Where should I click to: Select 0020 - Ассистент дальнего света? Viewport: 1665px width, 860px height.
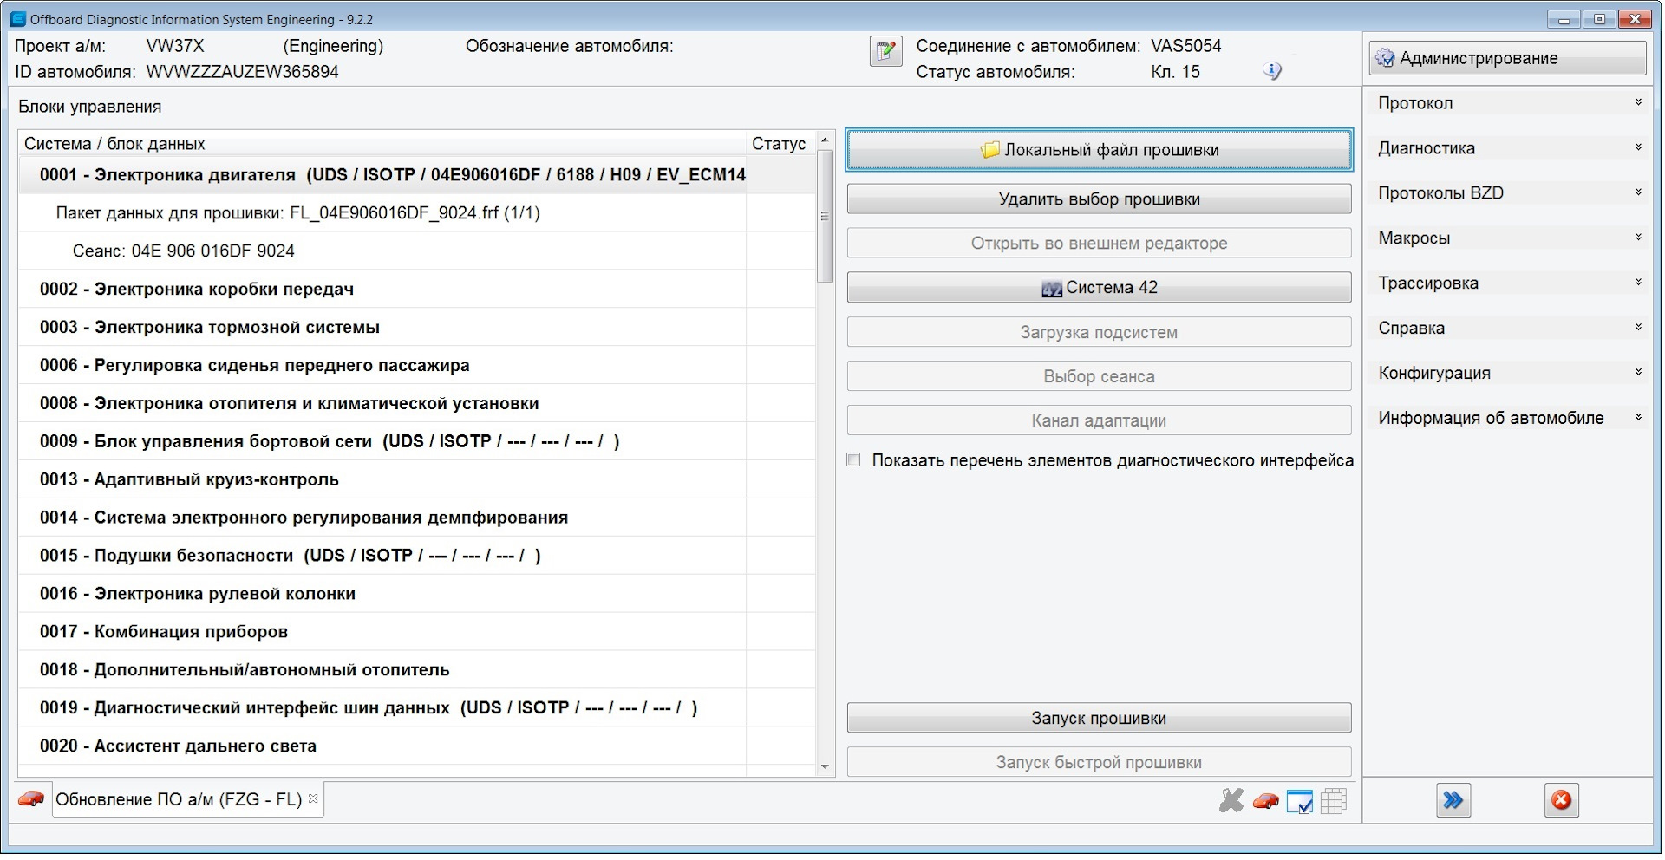coord(417,746)
